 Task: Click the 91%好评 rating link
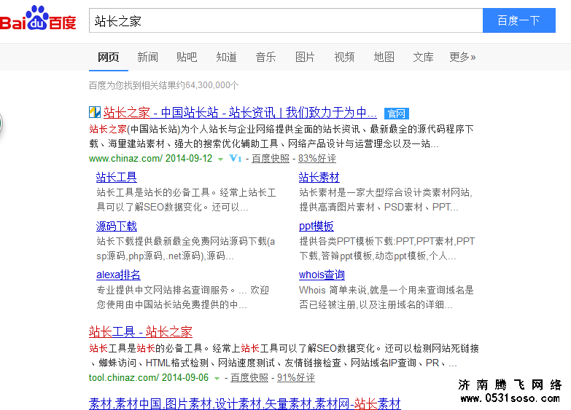coord(295,378)
